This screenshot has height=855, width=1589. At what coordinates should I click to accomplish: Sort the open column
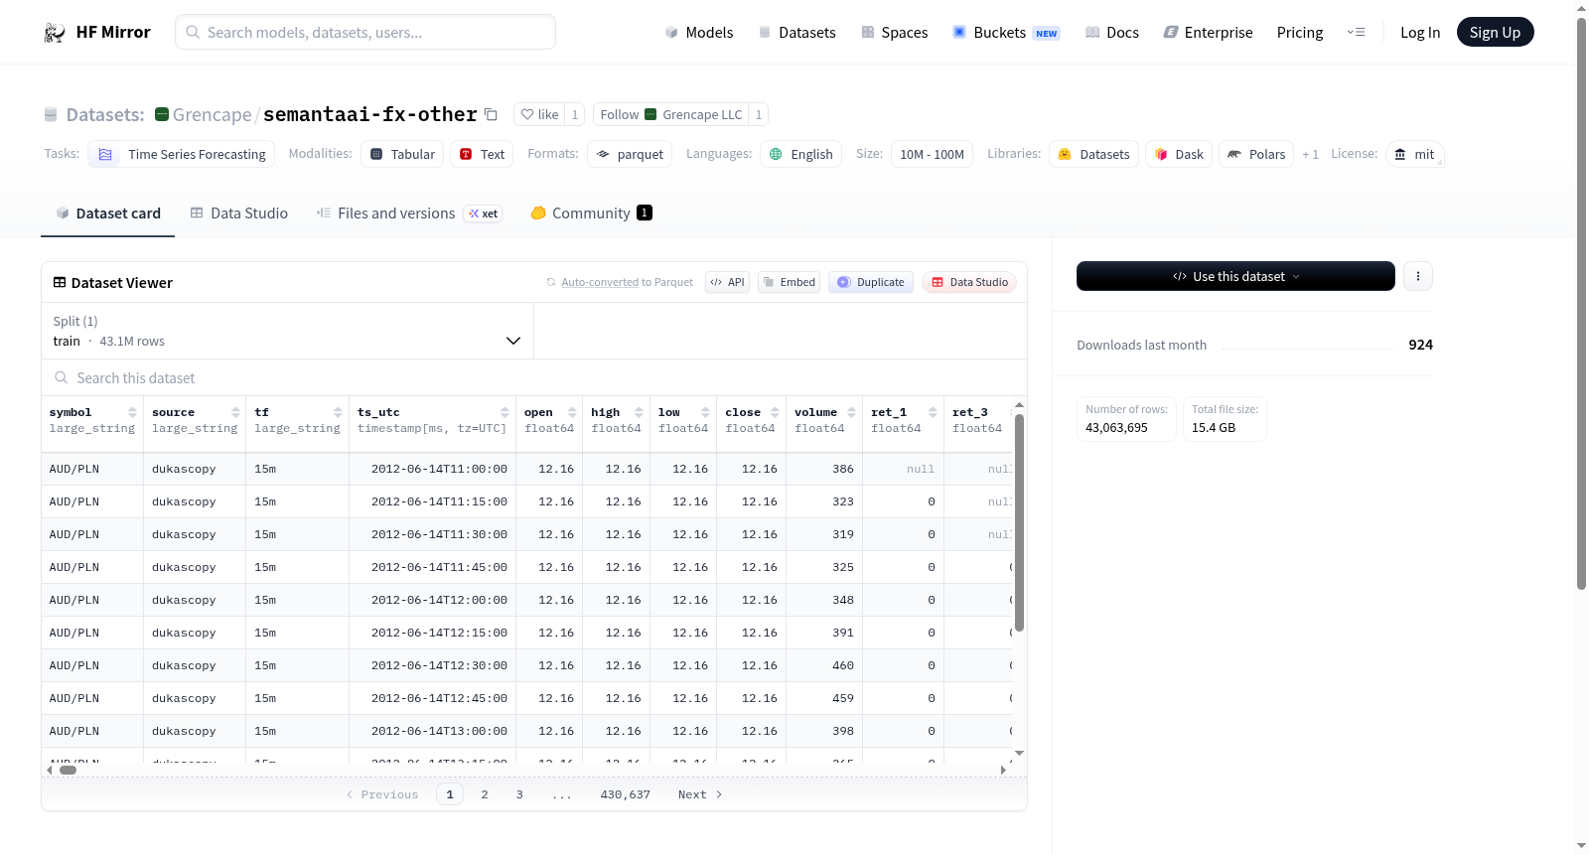[x=572, y=412]
